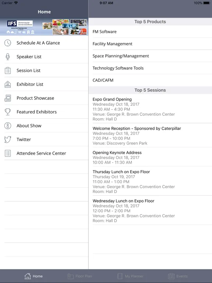
Task: Open the collage image in the banner
Action: 64,27
